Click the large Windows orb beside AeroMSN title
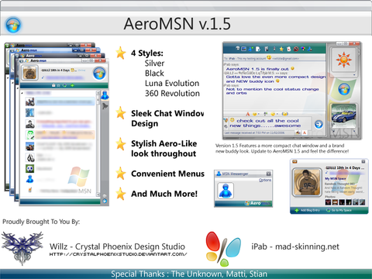This screenshot has height=279, width=372. pos(13,25)
